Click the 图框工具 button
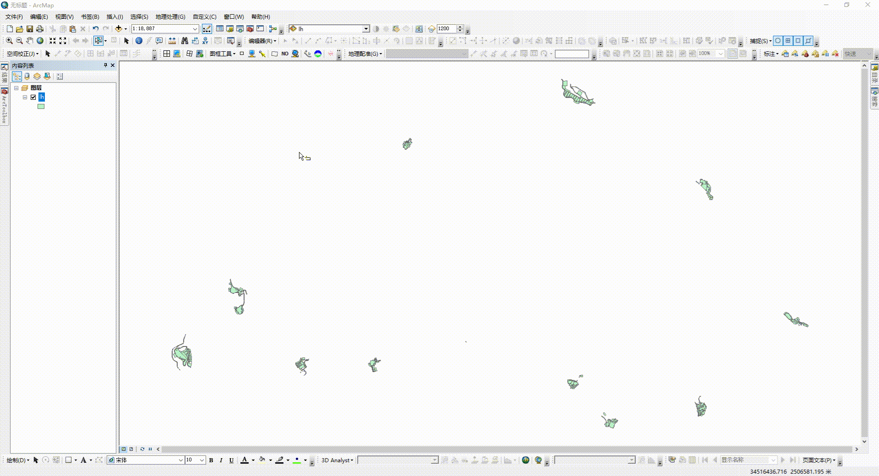 pyautogui.click(x=222, y=54)
